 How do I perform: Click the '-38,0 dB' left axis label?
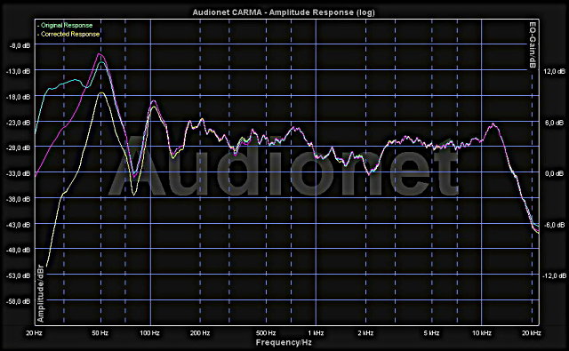tap(19, 199)
